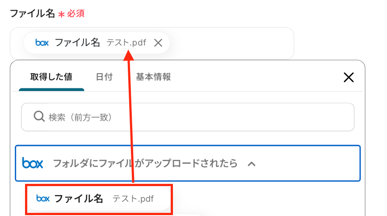Viewport: 387px width, 216px height.
Task: Click the magnifier icon in the search box
Action: (39, 117)
